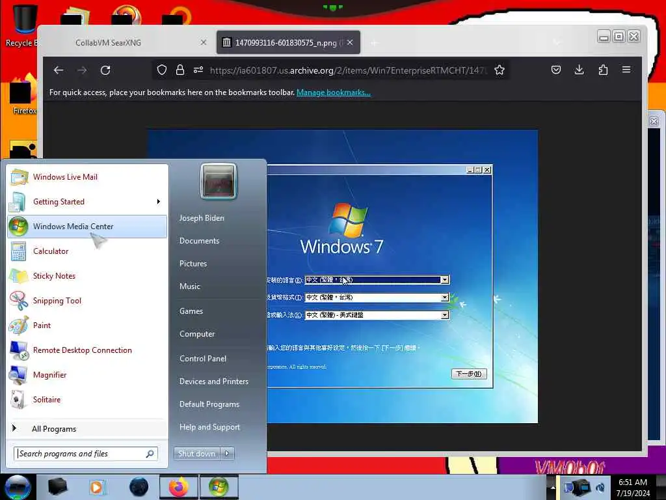Open the dark globe taskbar icon
Image resolution: width=666 pixels, height=500 pixels.
[139, 487]
